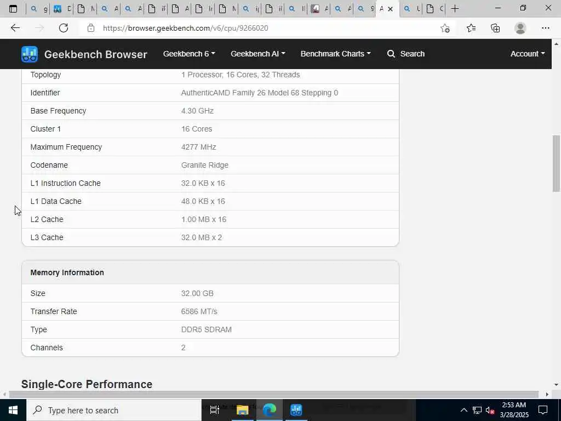Add this page to favorites

pos(445,28)
